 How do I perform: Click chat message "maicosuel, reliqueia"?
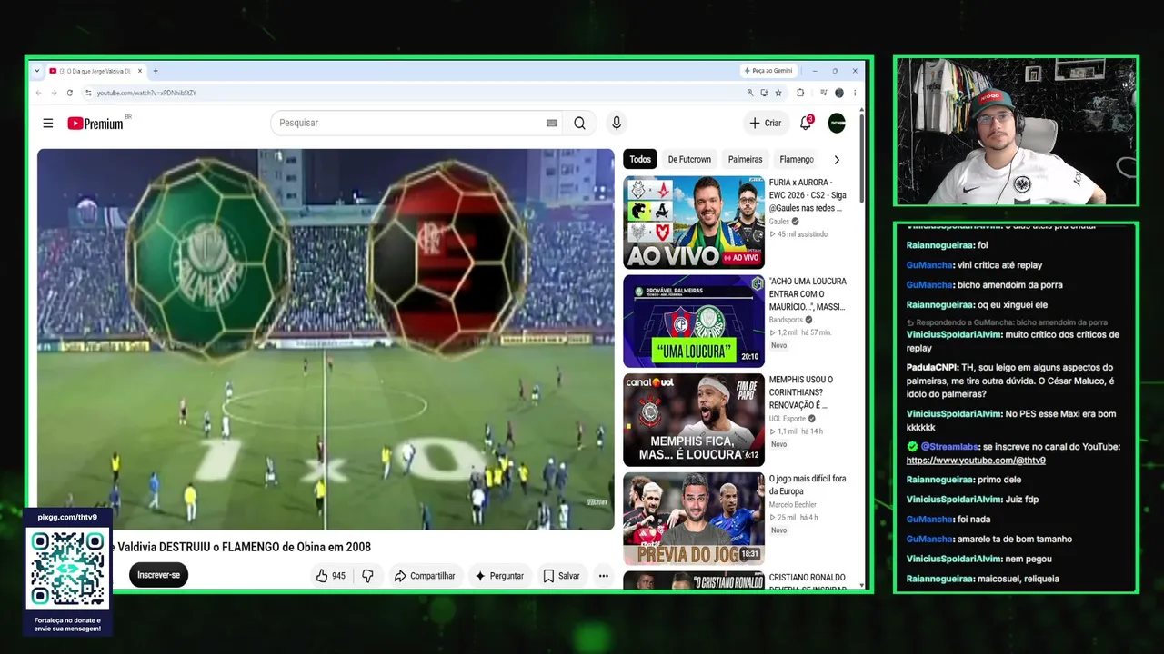point(1018,580)
